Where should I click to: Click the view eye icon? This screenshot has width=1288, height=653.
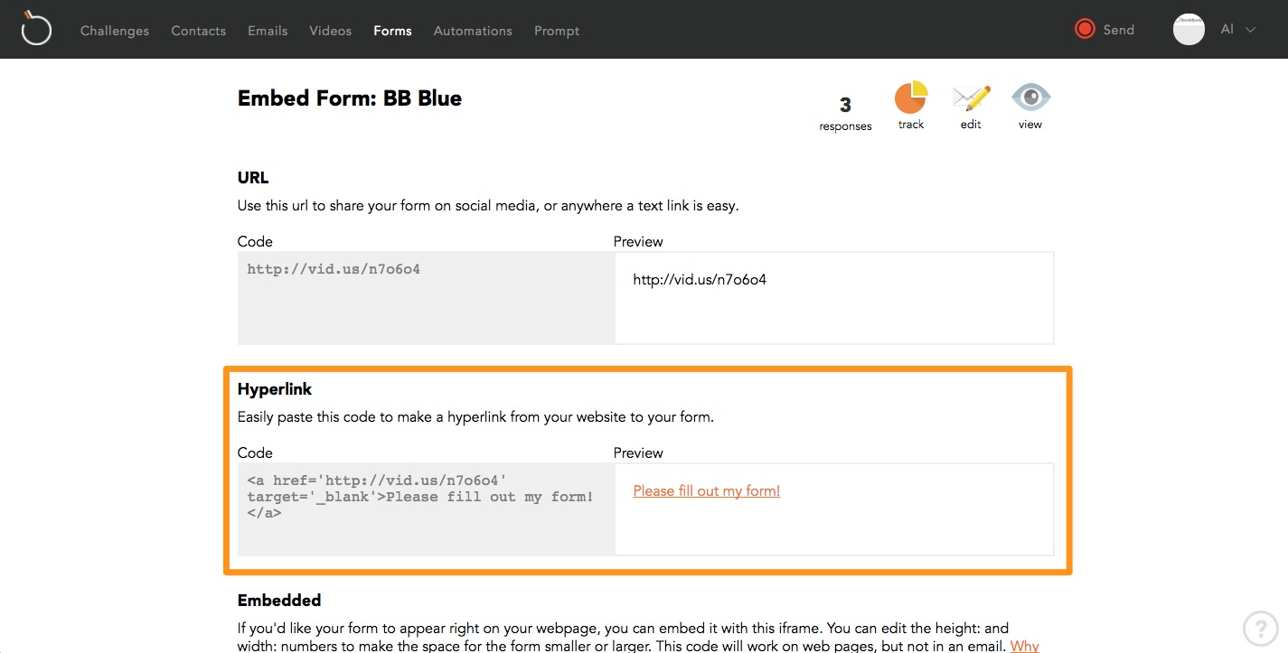click(x=1030, y=97)
